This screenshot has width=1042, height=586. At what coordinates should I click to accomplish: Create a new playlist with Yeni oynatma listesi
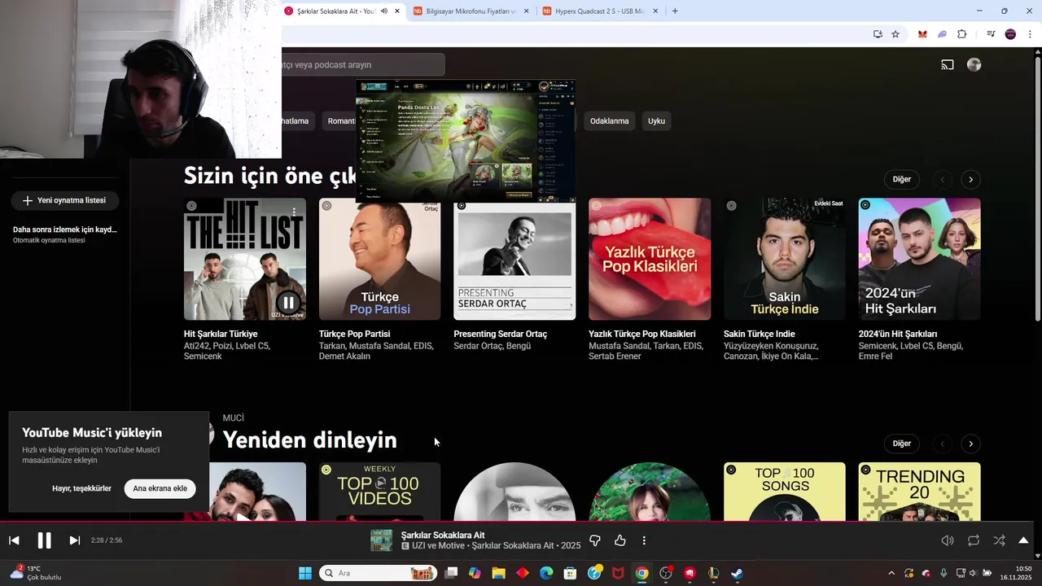[64, 200]
